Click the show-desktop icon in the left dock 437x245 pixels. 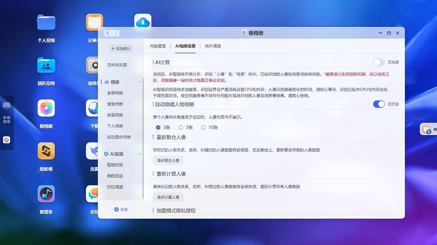[7, 106]
